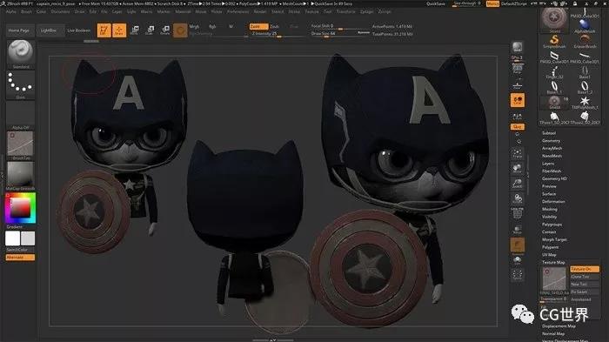
Task: Open the Standard brush picker thumbnail
Action: pyautogui.click(x=21, y=54)
